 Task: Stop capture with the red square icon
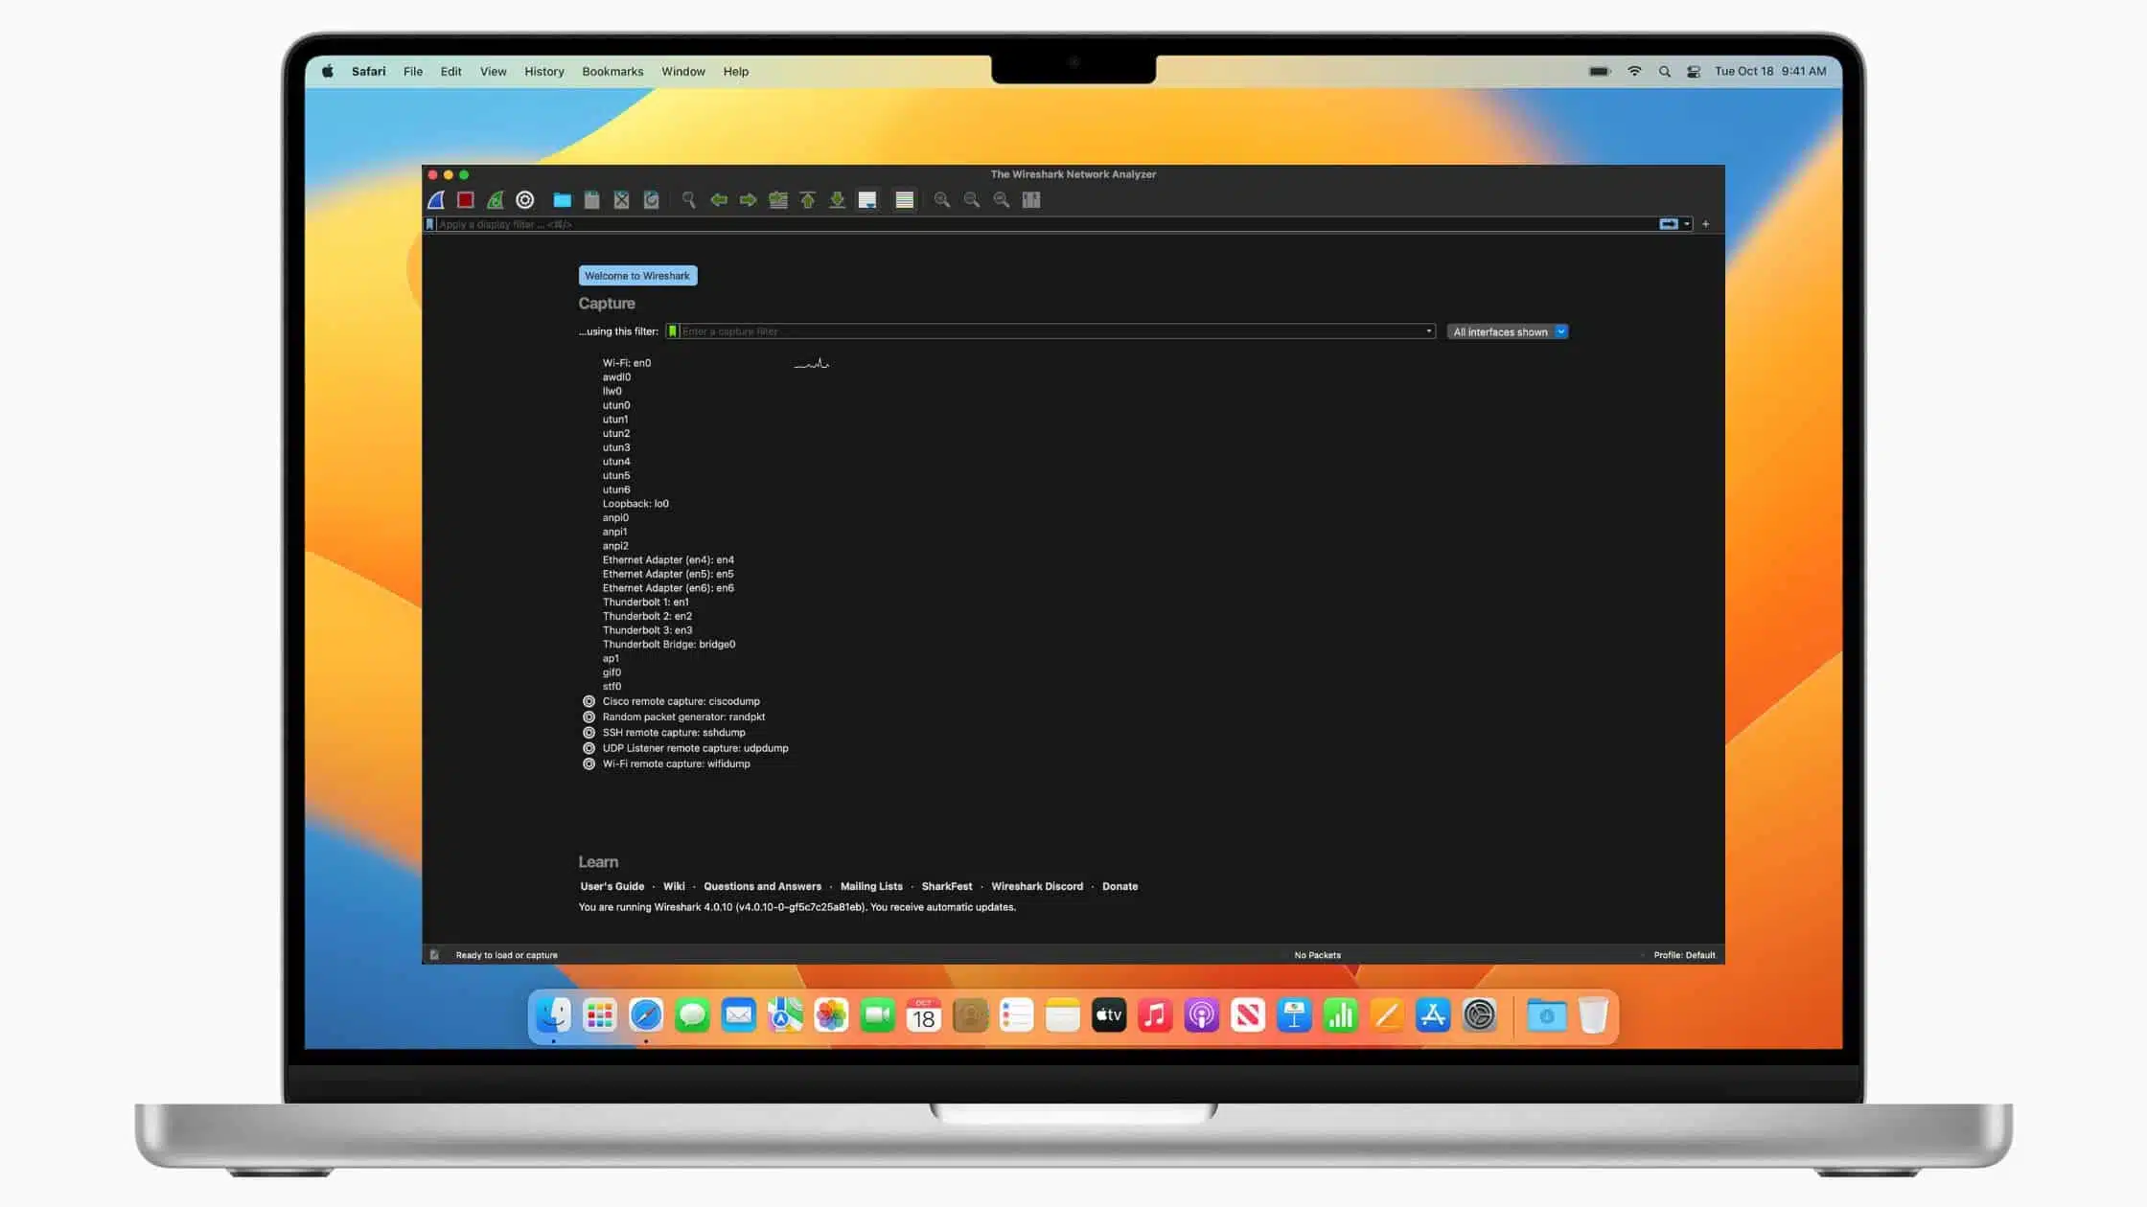tap(466, 200)
